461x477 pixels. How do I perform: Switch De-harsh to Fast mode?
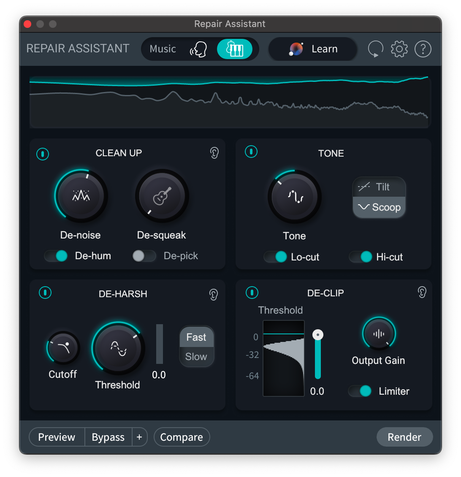[196, 337]
